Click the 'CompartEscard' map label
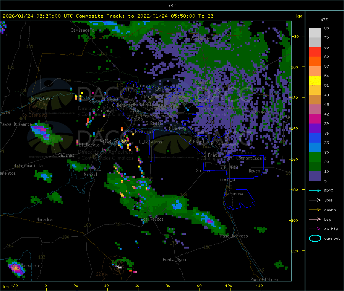Screen dimensions: 344x291 (x=251, y=158)
